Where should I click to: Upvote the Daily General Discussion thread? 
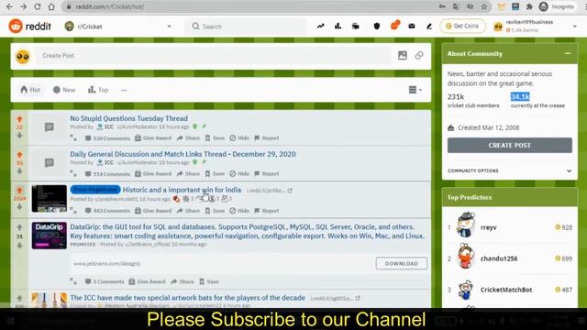point(19,155)
